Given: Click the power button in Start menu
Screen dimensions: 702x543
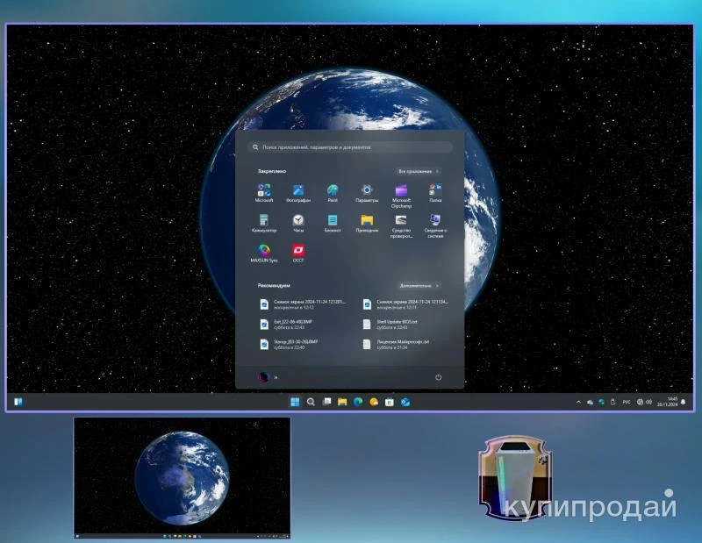Looking at the screenshot, I should [x=438, y=377].
